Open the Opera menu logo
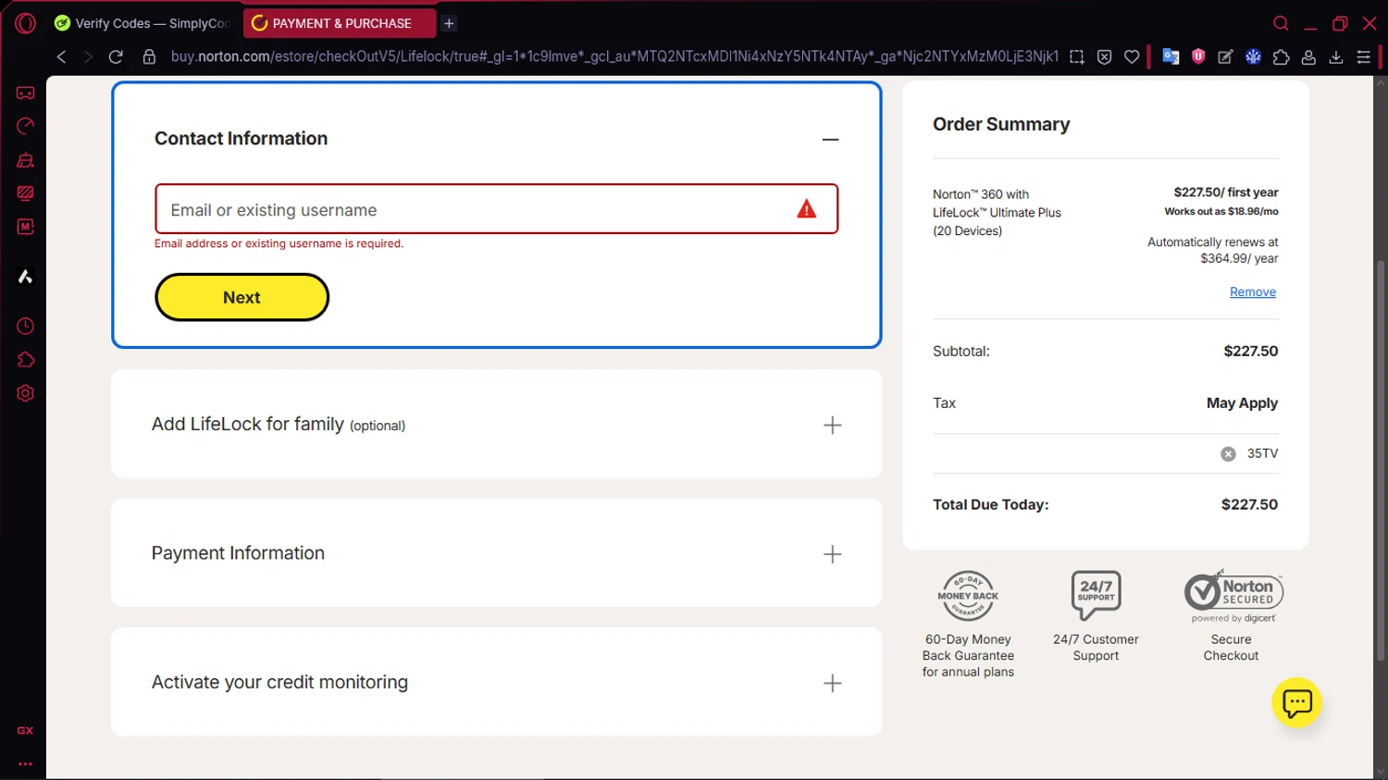Viewport: 1388px width, 780px height. click(x=25, y=23)
